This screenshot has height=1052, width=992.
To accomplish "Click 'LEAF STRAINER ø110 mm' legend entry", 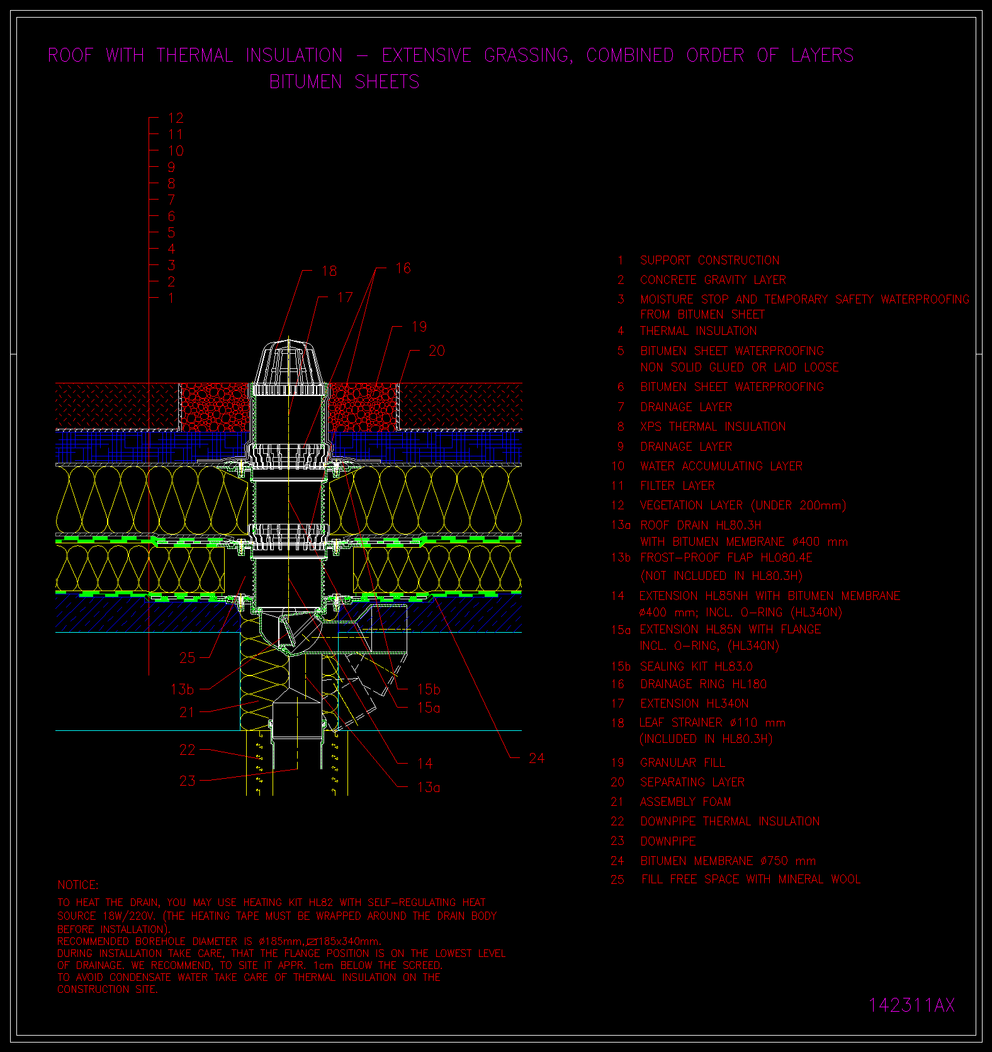I will point(713,722).
